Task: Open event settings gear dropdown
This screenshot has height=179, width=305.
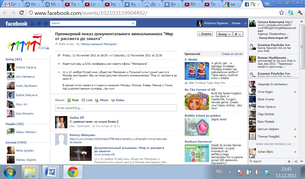Action: point(238,34)
